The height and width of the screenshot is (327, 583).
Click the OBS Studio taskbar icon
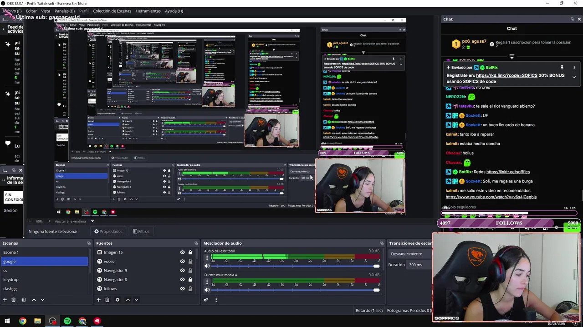tap(52, 321)
